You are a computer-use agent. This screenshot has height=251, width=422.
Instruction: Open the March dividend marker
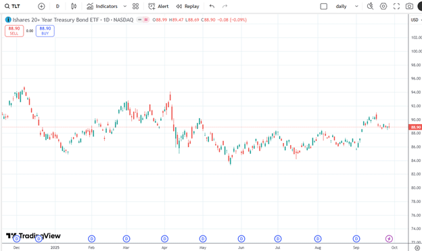click(x=126, y=238)
